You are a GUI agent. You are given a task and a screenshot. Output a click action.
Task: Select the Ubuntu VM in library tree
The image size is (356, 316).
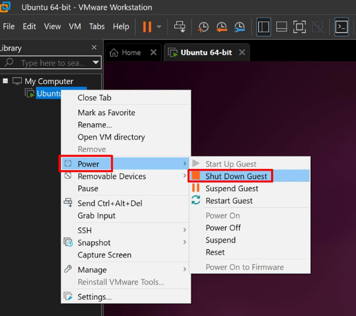point(49,93)
